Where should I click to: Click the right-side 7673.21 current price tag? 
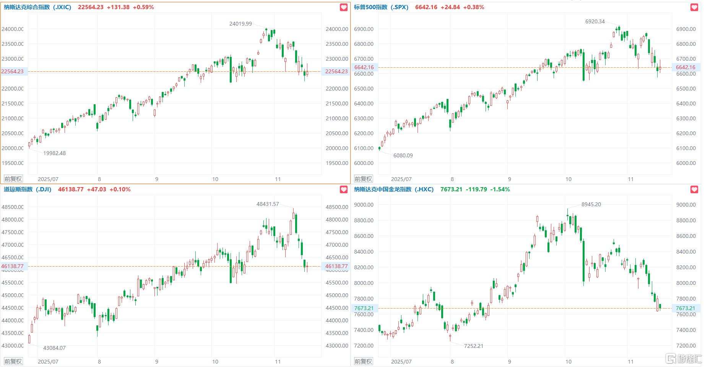point(685,308)
